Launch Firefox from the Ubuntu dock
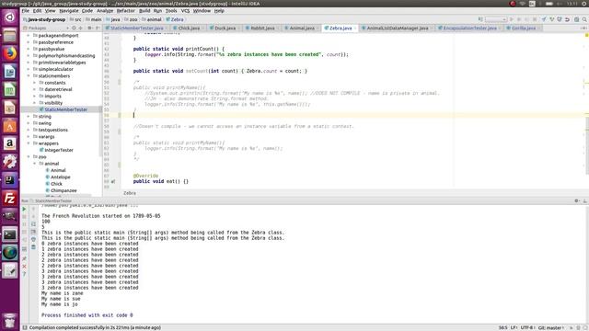Image resolution: width=589 pixels, height=331 pixels. (x=10, y=53)
